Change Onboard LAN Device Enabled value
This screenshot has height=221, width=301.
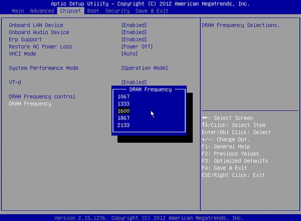(x=134, y=25)
